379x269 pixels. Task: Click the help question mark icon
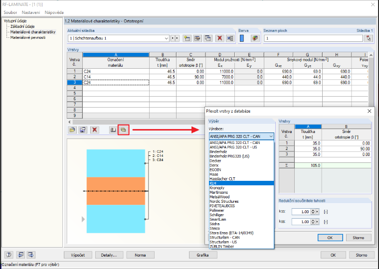point(9,255)
